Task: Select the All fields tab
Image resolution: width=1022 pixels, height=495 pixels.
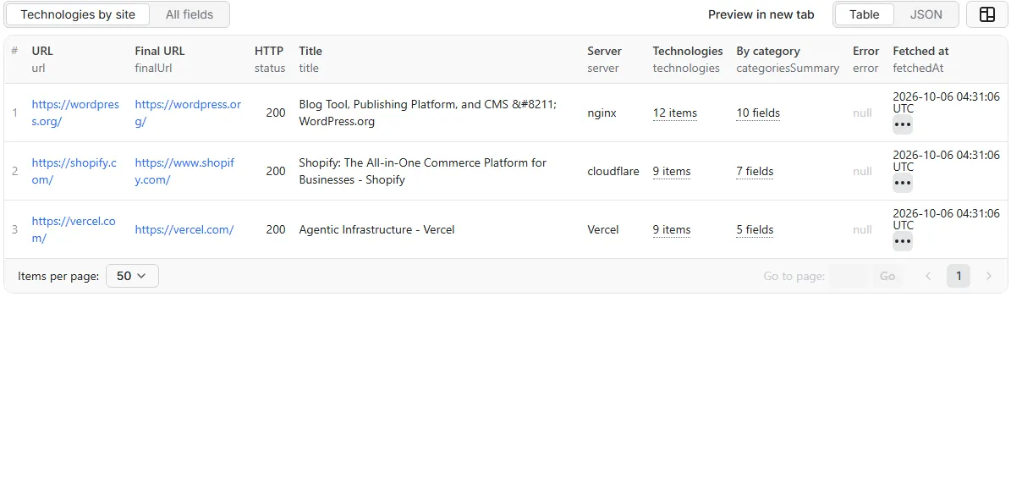Action: tap(190, 14)
